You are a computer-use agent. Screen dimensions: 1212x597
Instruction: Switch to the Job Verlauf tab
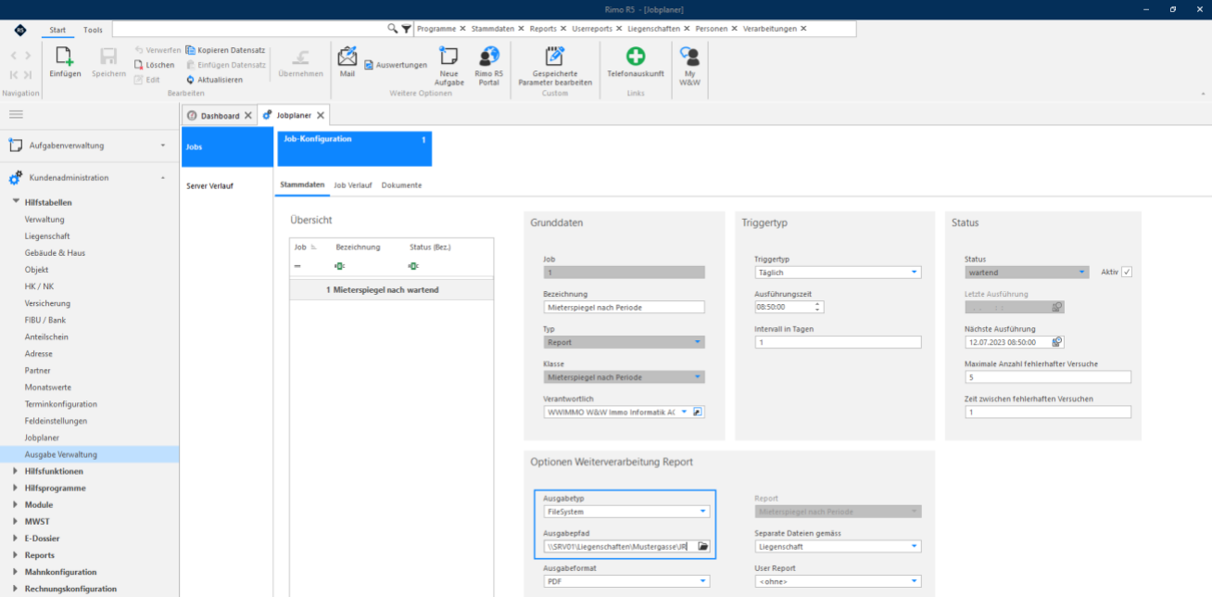pos(353,185)
